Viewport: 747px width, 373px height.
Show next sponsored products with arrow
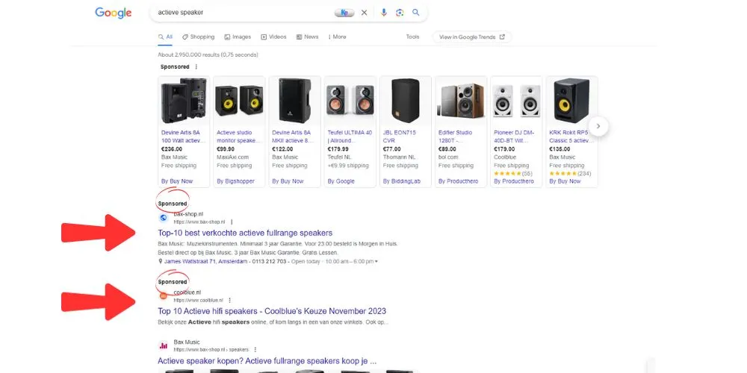599,127
